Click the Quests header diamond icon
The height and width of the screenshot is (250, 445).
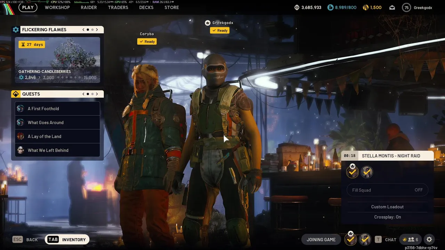tap(16, 94)
